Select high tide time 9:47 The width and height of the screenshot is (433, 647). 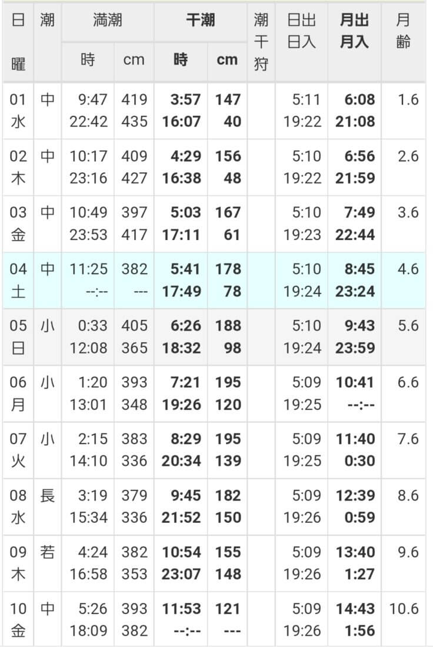click(x=93, y=99)
